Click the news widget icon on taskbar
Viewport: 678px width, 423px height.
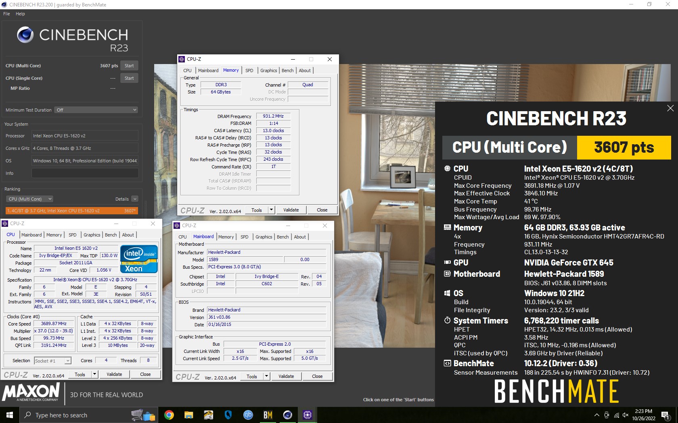[143, 415]
